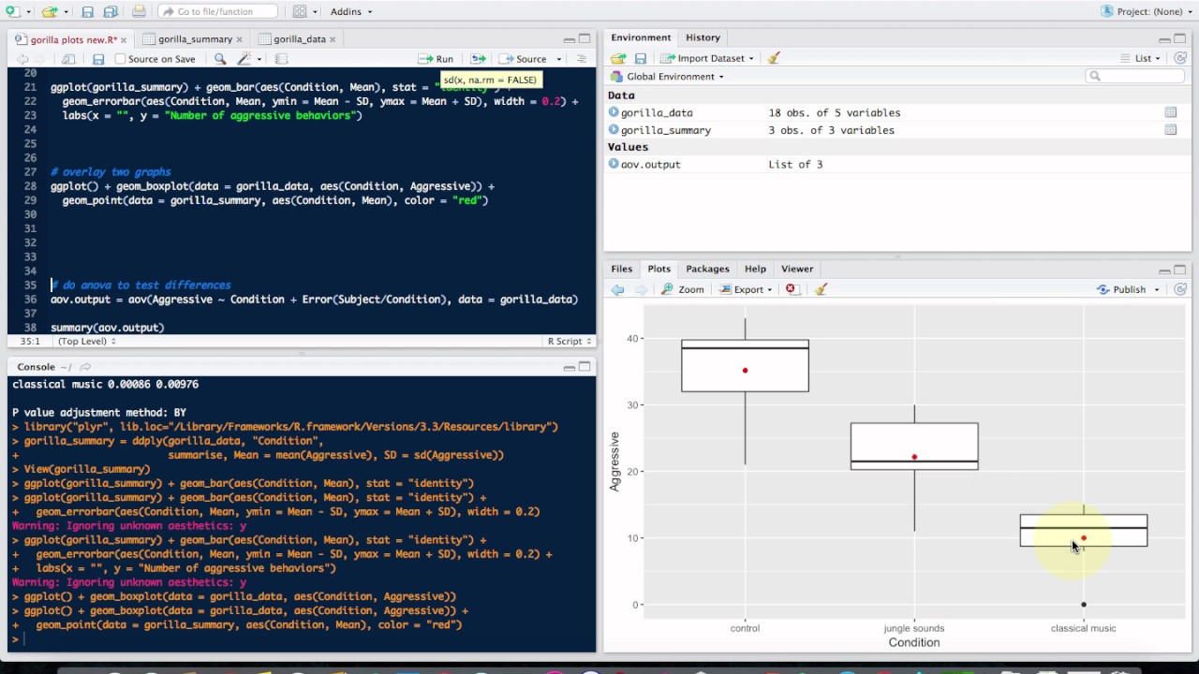This screenshot has height=674, width=1199.
Task: Open the Publish options dropdown arrow
Action: click(1157, 289)
